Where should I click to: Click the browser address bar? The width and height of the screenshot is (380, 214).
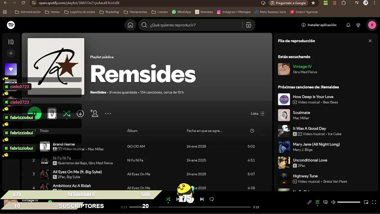(x=145, y=3)
